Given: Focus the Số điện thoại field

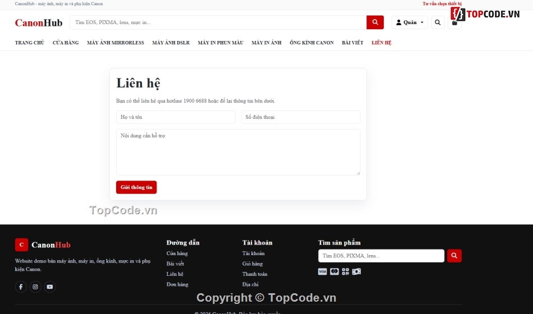Looking at the screenshot, I should [x=301, y=117].
